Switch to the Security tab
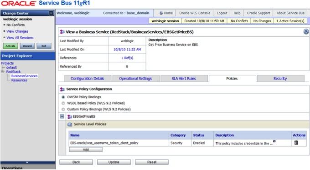This screenshot has width=310, height=170. click(x=280, y=79)
